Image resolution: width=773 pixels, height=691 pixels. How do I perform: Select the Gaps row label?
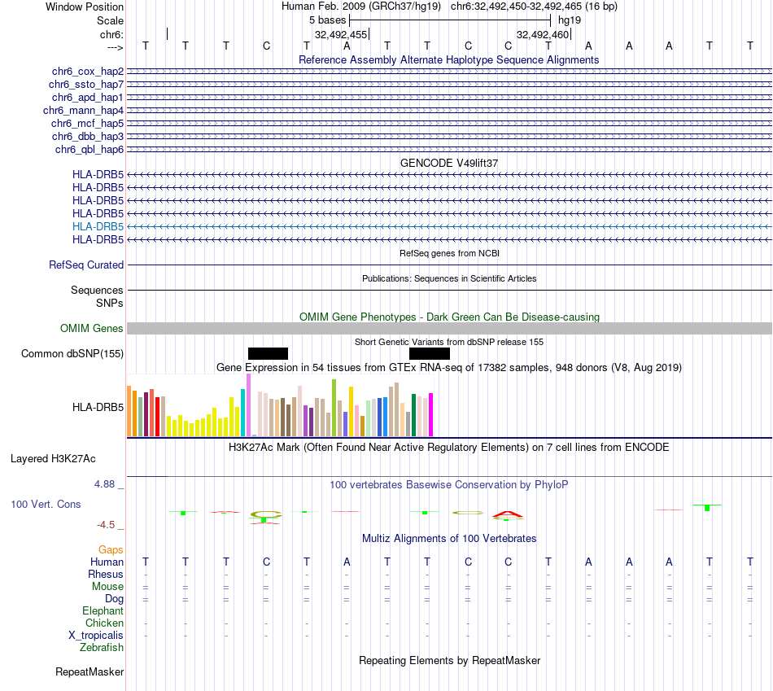click(111, 549)
